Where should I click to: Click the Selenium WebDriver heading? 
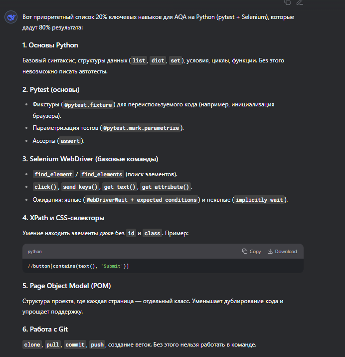pyautogui.click(x=90, y=159)
